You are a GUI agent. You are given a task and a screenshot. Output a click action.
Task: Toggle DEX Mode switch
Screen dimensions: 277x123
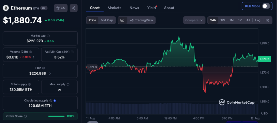click(266, 6)
